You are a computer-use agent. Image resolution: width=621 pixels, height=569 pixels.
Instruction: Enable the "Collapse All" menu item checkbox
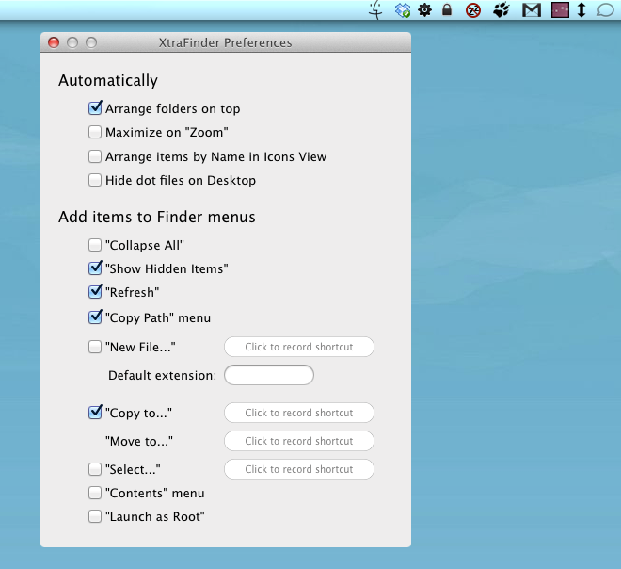coord(95,245)
